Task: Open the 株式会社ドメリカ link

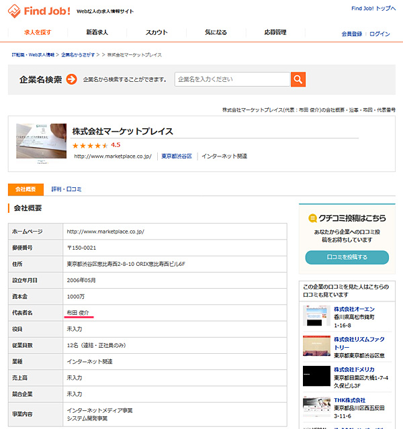Action: [354, 370]
